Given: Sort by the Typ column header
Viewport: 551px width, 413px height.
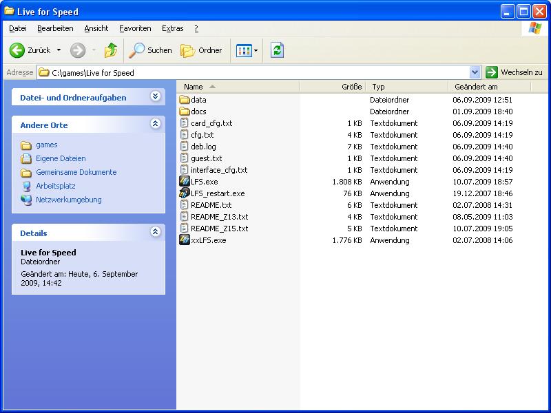Looking at the screenshot, I should 407,87.
